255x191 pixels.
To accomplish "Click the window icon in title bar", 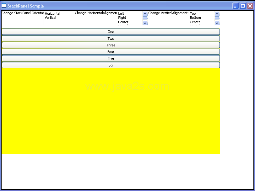I will pos(4,6).
